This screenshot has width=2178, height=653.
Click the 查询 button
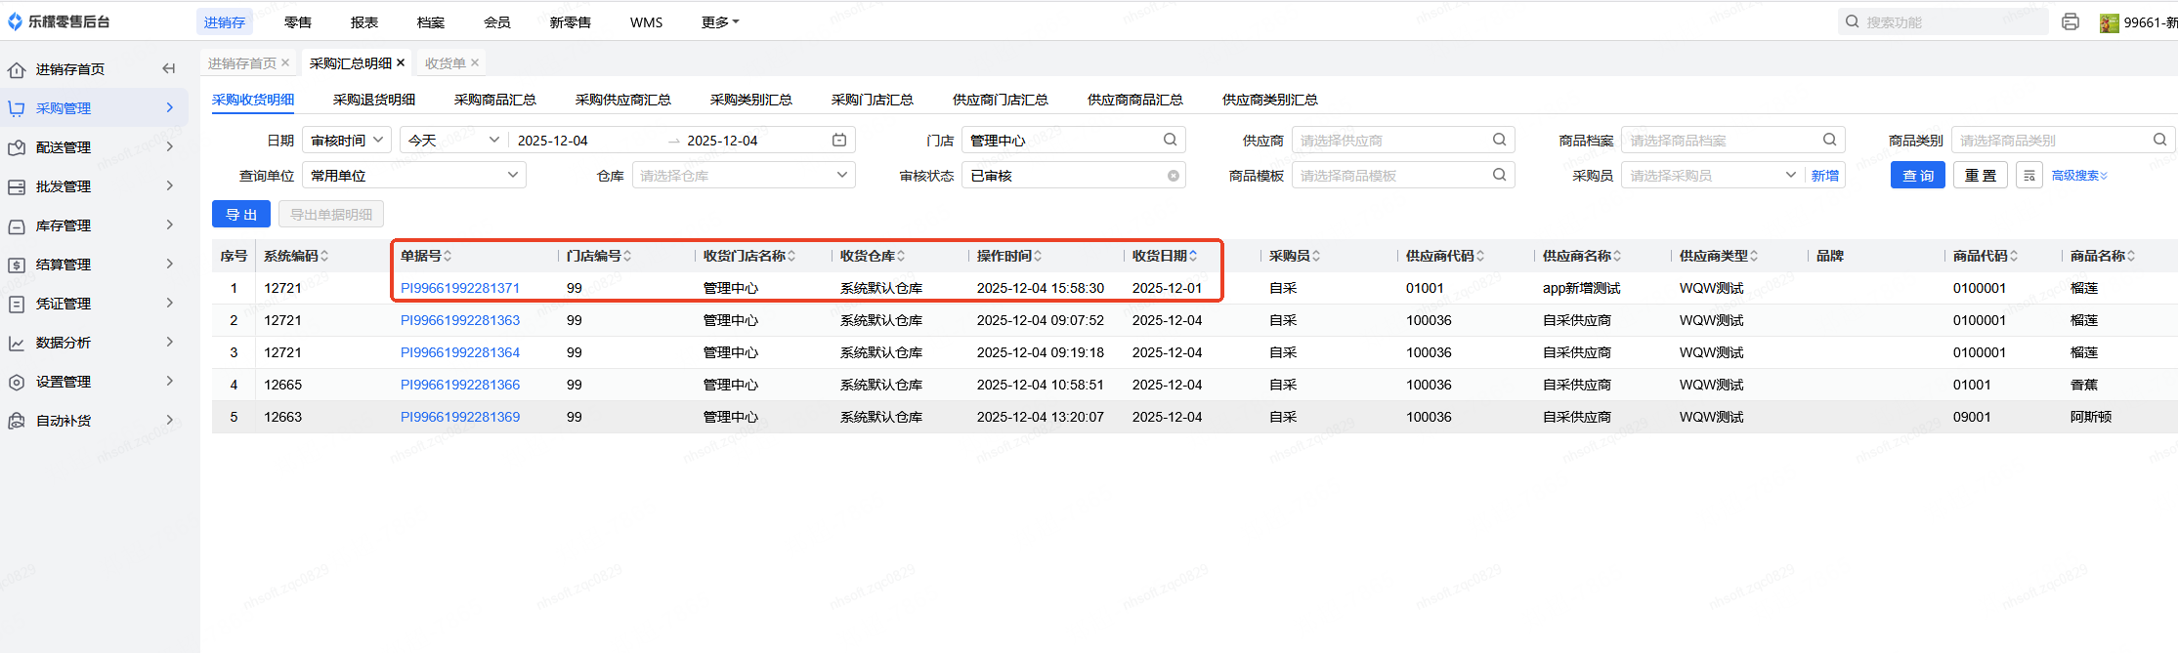tap(1918, 176)
